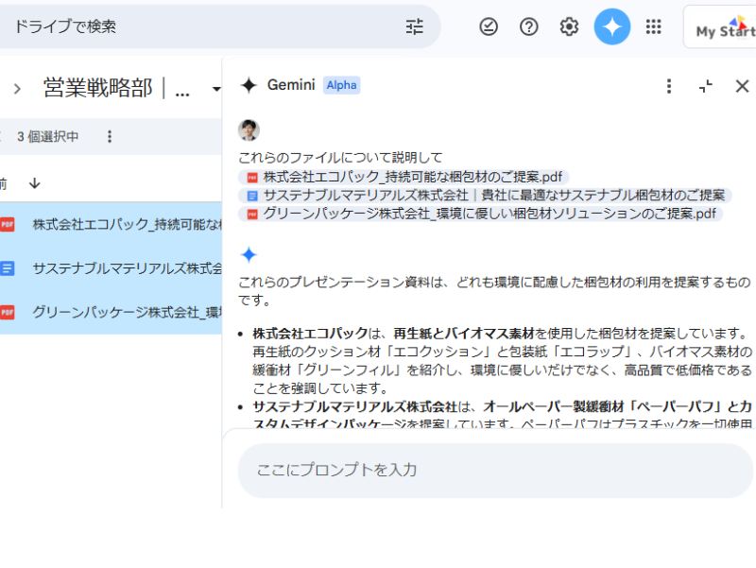
Task: Click PDF icon of 株式会社エコパック file row
Action: [x=8, y=224]
